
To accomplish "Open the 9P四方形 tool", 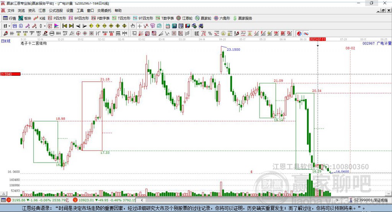I will tap(79, 18).
